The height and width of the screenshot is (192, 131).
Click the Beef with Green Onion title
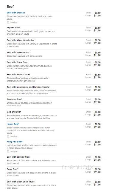[18, 53]
